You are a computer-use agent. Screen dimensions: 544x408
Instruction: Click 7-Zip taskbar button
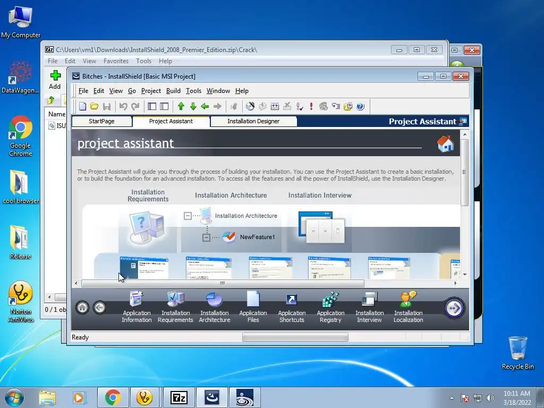(x=179, y=397)
